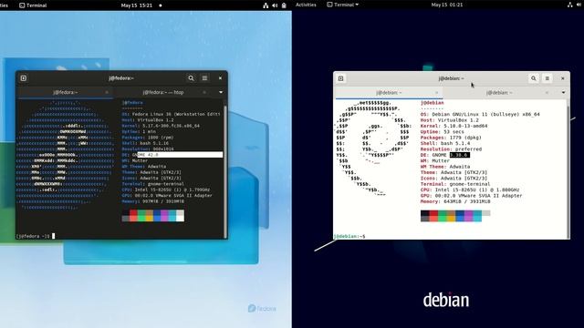Open Debian clock May 15 01:21

(447, 5)
